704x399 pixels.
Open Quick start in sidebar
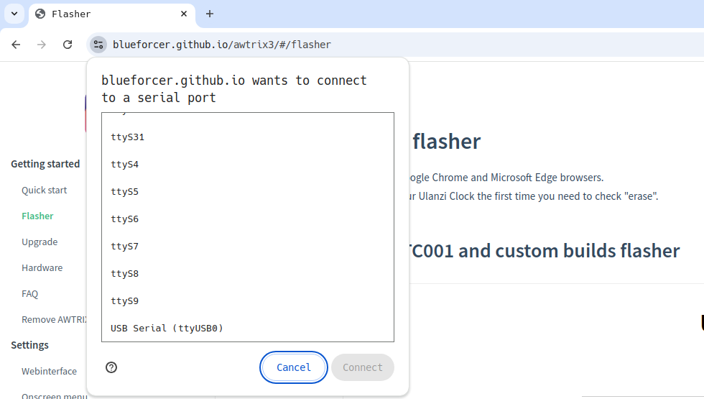pos(44,191)
